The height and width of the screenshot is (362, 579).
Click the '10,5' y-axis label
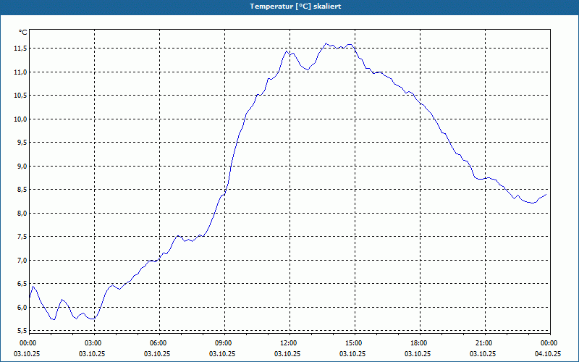(21, 96)
